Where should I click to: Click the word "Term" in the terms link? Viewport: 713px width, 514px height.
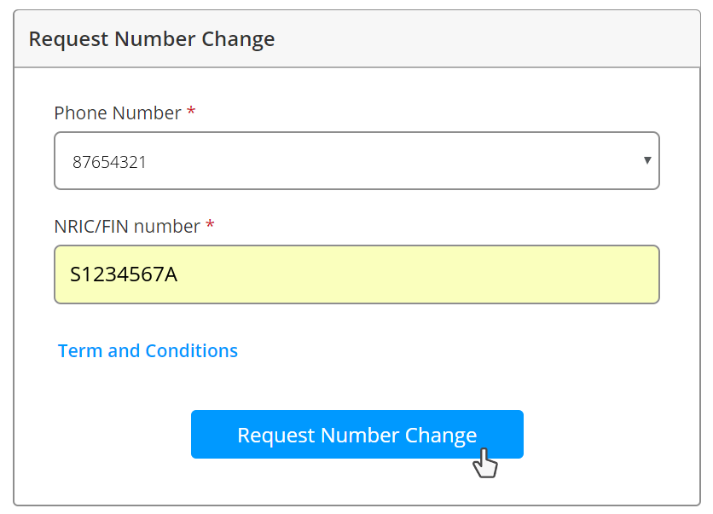pos(79,351)
